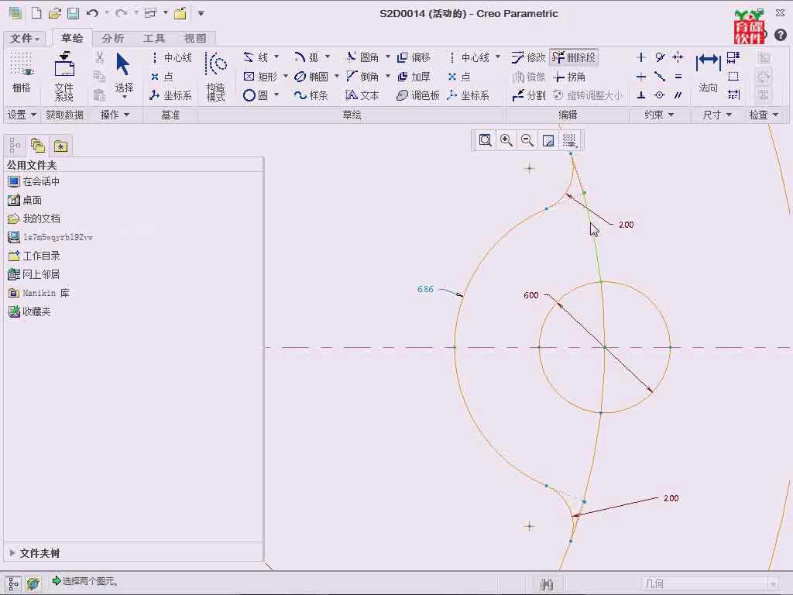Image resolution: width=793 pixels, height=595 pixels.
Task: Select the 圆 circle tool
Action: tap(256, 95)
